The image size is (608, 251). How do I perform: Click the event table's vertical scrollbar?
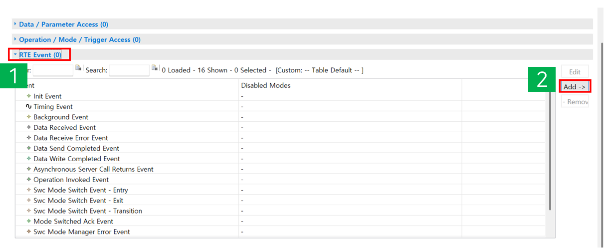tap(550, 150)
